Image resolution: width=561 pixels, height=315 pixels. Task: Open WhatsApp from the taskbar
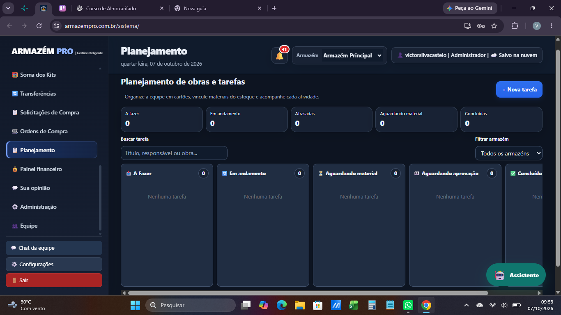(408, 305)
